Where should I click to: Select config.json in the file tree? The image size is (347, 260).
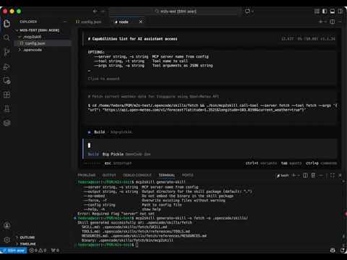click(43, 43)
